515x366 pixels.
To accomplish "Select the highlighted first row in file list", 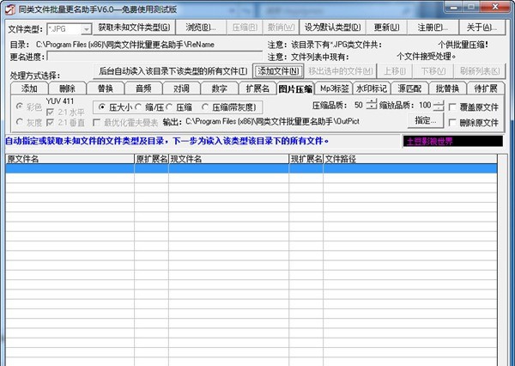I will (251, 168).
